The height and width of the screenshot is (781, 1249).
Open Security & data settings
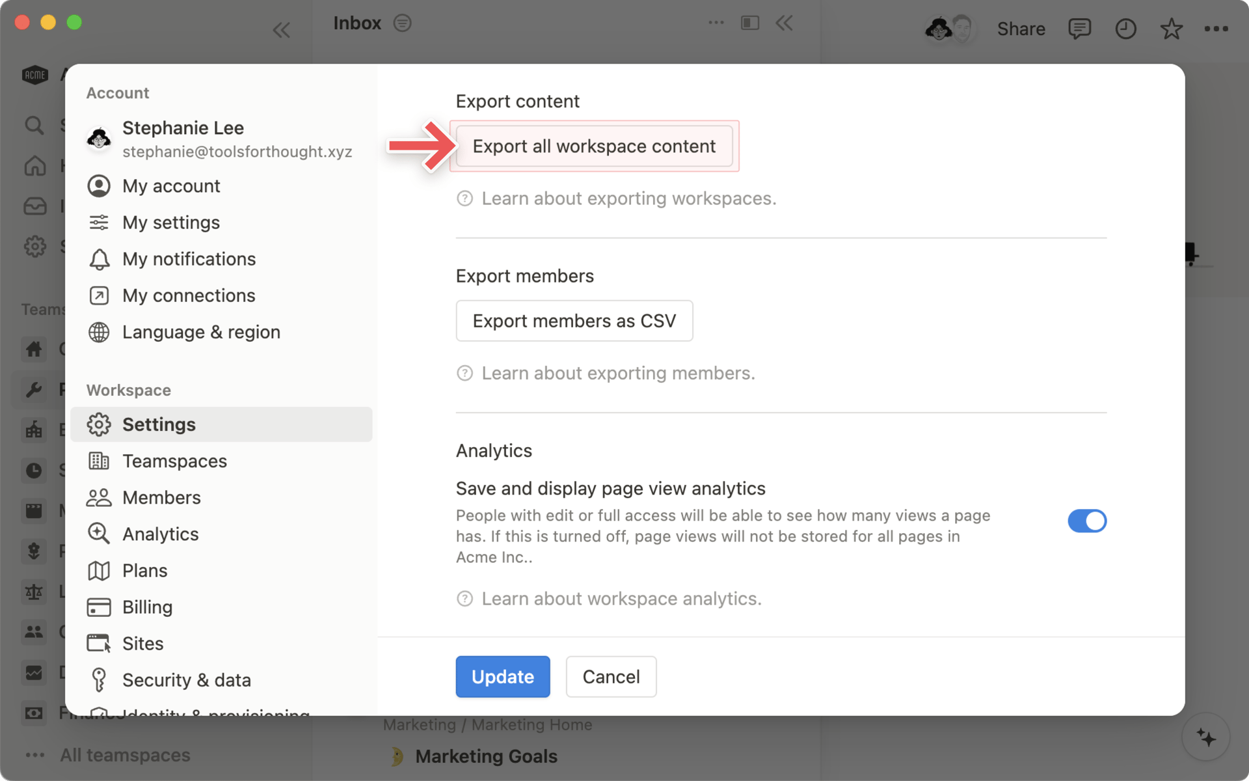tap(186, 679)
